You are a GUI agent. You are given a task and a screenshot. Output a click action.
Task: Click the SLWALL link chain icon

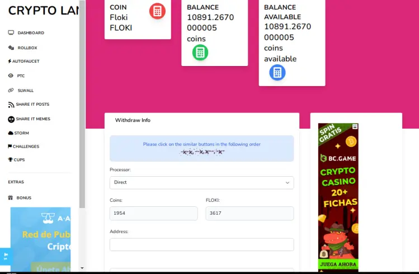coord(11,90)
